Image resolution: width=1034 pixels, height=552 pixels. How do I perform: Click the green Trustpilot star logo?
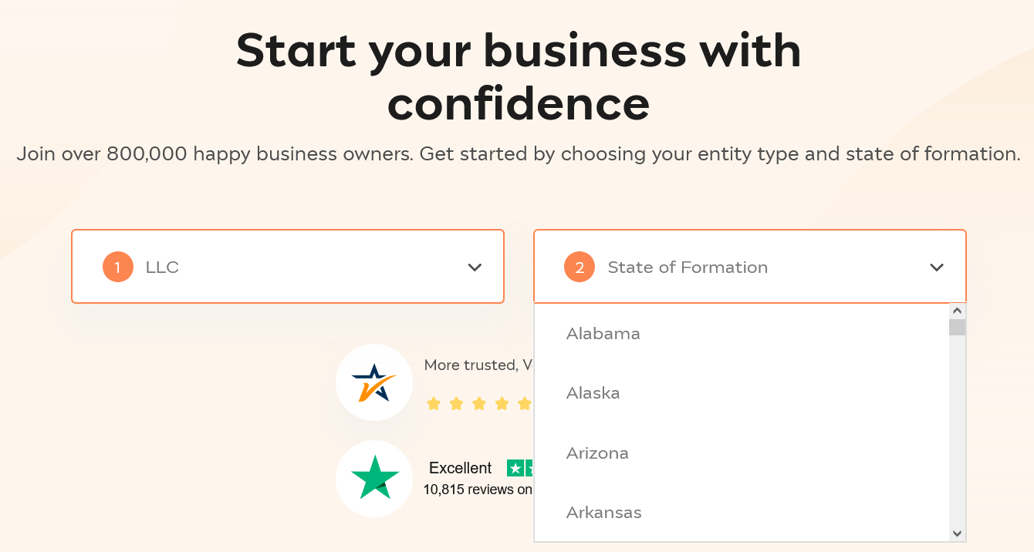[375, 478]
